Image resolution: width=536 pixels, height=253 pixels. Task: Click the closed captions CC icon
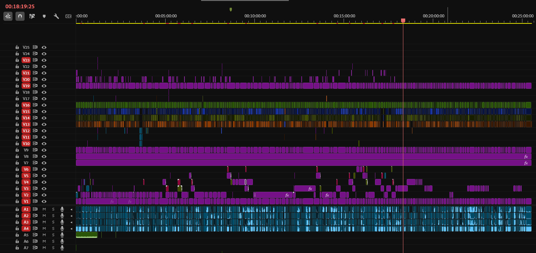68,16
